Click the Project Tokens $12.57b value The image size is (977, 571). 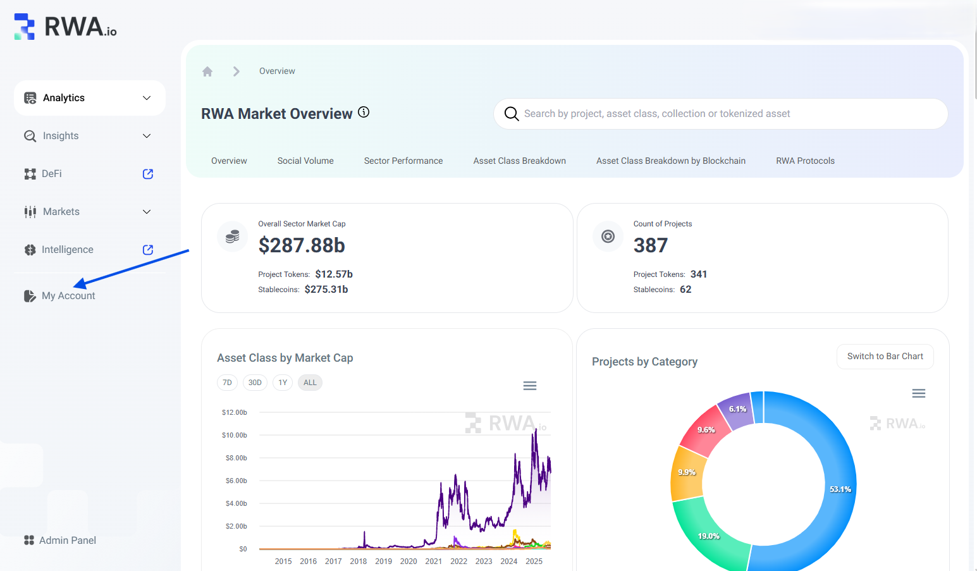pos(334,274)
